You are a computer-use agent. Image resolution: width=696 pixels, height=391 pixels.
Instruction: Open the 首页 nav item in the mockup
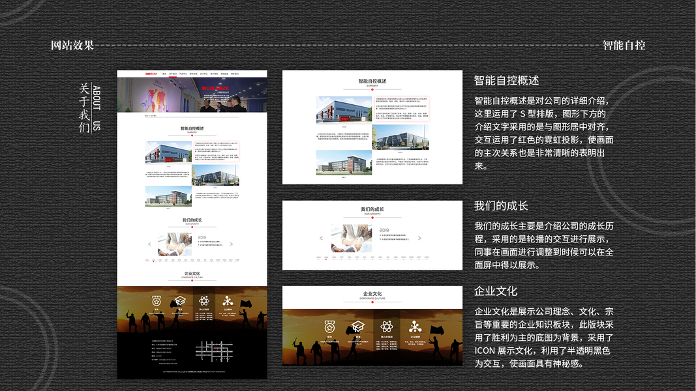click(164, 74)
